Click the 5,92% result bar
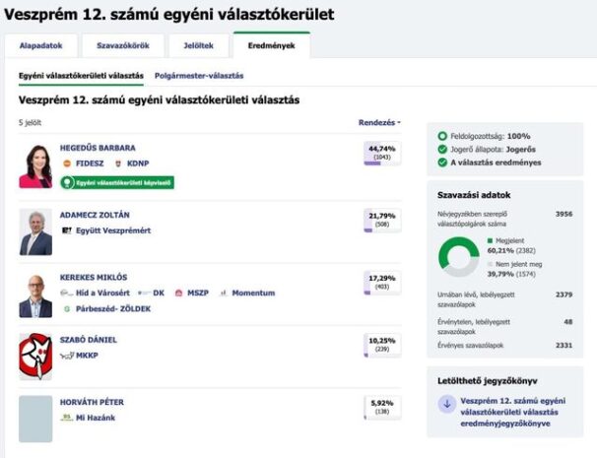The height and width of the screenshot is (458, 597). 382,408
